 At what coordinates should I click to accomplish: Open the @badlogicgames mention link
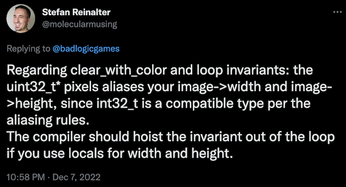86,48
